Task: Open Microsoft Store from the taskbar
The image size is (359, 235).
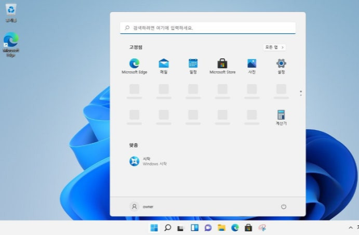Action: pos(248,228)
